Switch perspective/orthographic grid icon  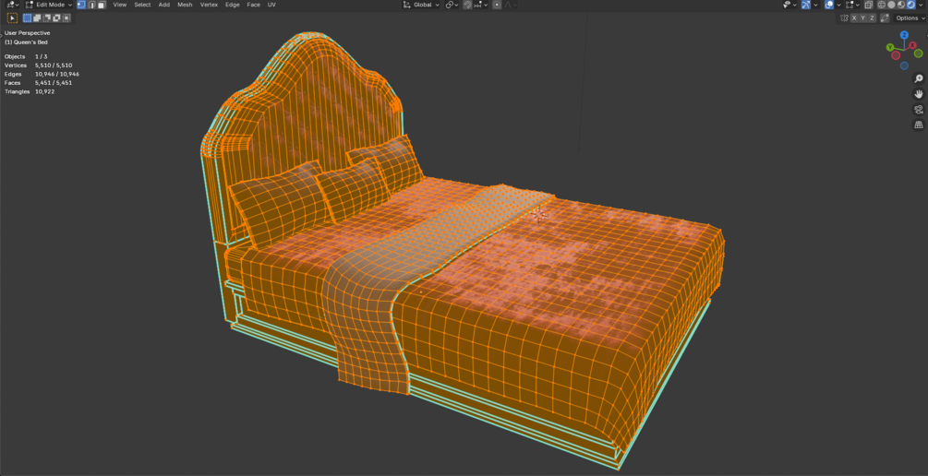[x=919, y=125]
